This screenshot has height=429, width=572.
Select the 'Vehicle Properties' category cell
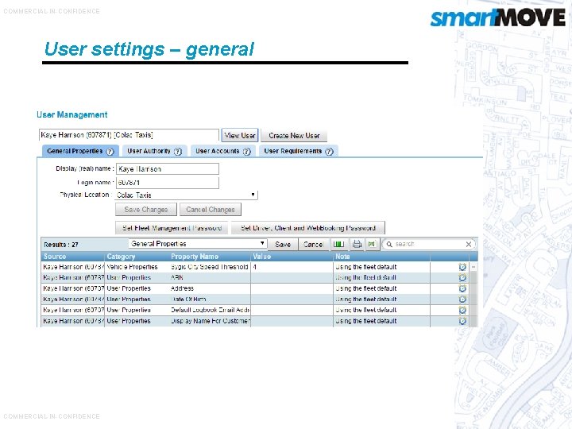[137, 267]
